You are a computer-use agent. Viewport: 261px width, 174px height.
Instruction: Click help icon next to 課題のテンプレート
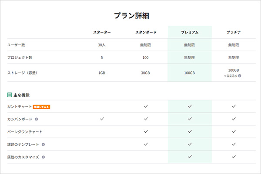43,144
